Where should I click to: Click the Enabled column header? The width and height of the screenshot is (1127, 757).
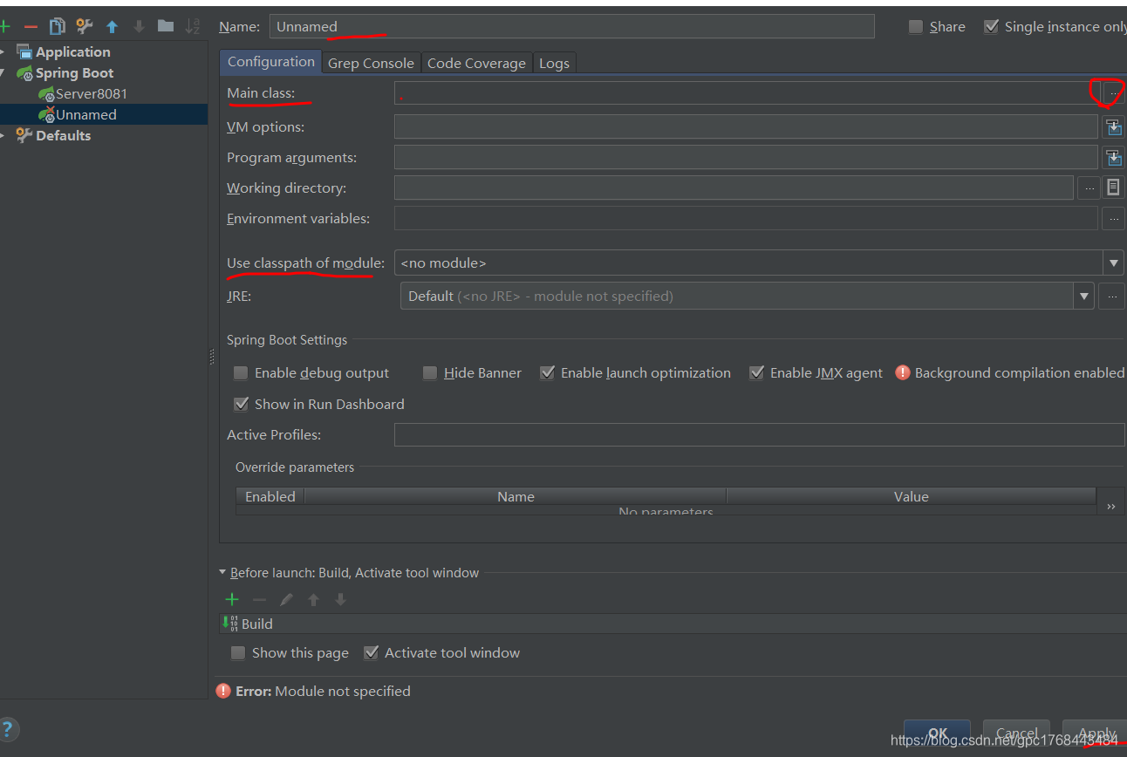click(270, 496)
